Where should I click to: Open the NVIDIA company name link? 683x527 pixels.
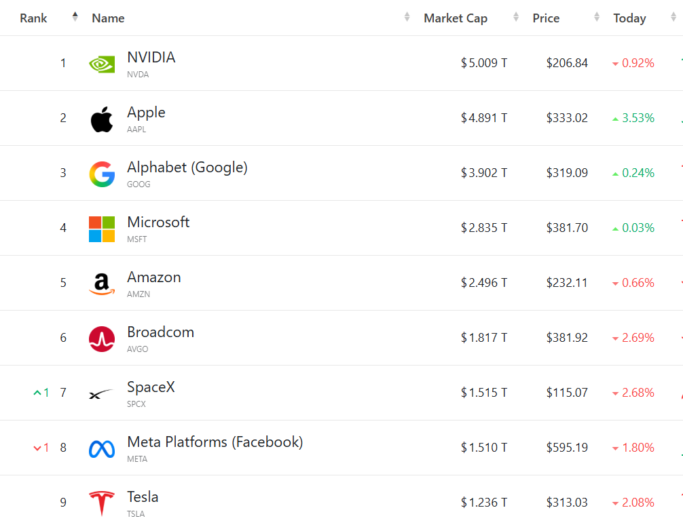(x=151, y=58)
